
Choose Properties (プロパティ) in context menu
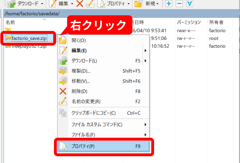(x=103, y=146)
